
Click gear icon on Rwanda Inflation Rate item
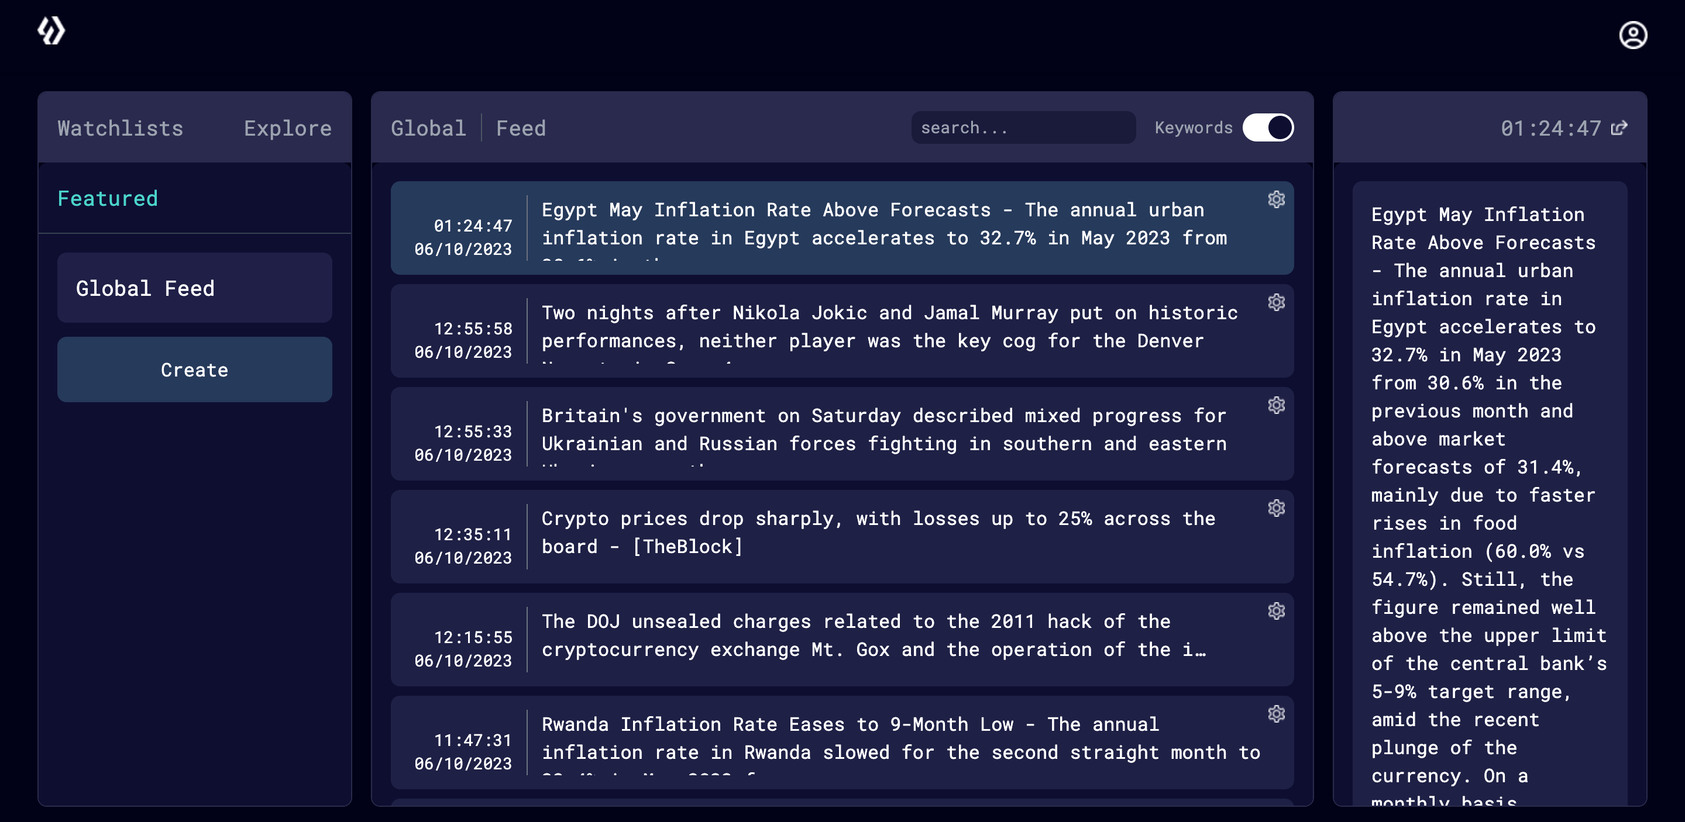pos(1276,713)
